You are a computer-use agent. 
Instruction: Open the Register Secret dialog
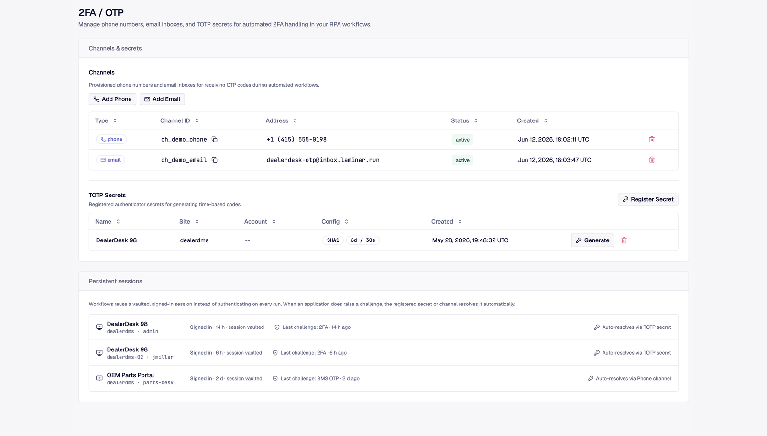648,199
